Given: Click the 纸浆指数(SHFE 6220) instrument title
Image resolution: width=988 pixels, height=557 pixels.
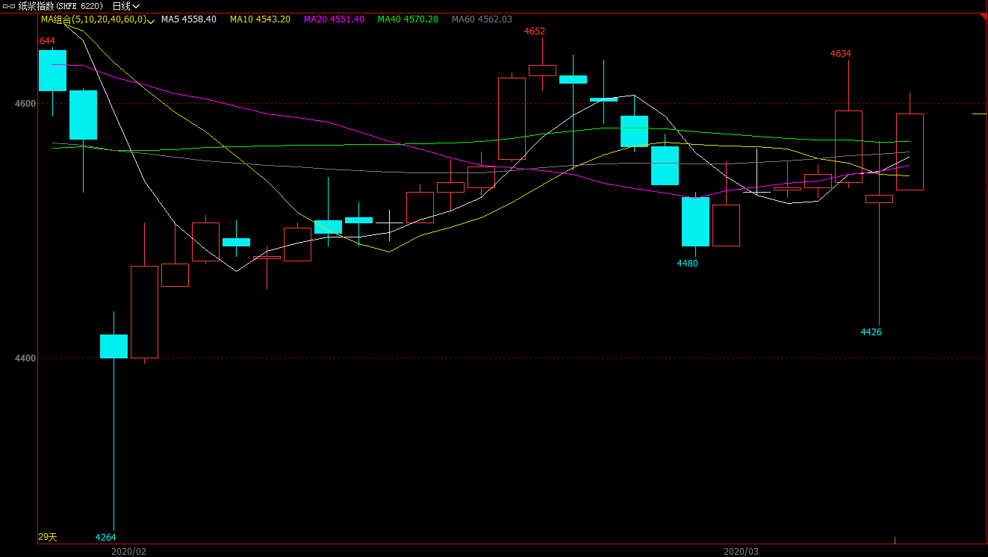Looking at the screenshot, I should coord(60,6).
